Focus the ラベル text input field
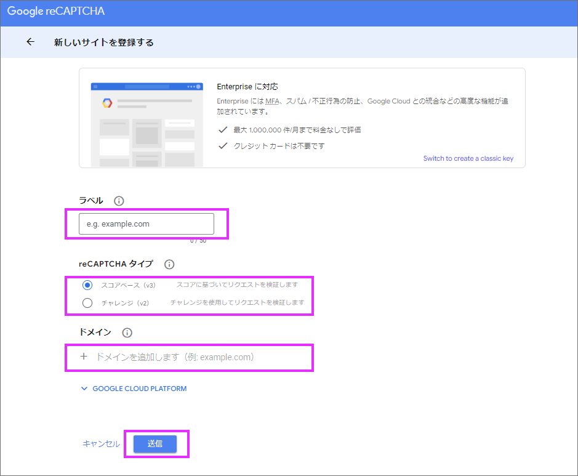 click(147, 224)
